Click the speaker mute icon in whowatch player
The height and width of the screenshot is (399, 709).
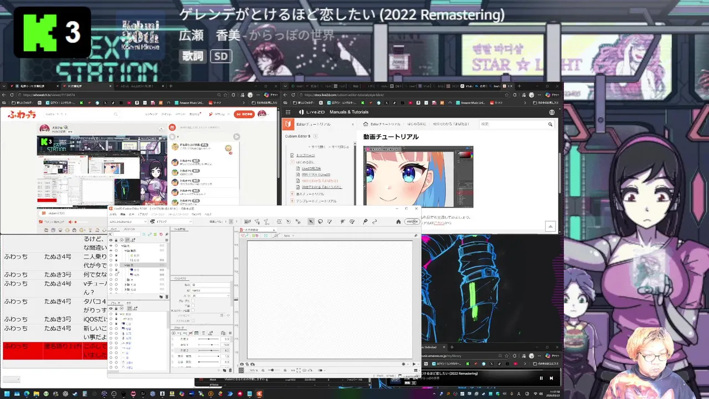70,222
